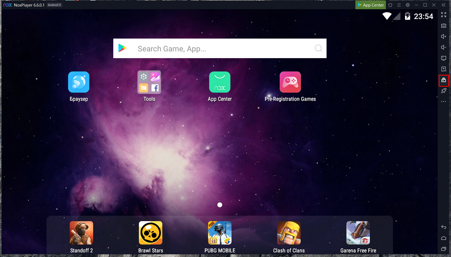Launch Brawl Stars from the dock
The height and width of the screenshot is (257, 451).
(x=151, y=233)
